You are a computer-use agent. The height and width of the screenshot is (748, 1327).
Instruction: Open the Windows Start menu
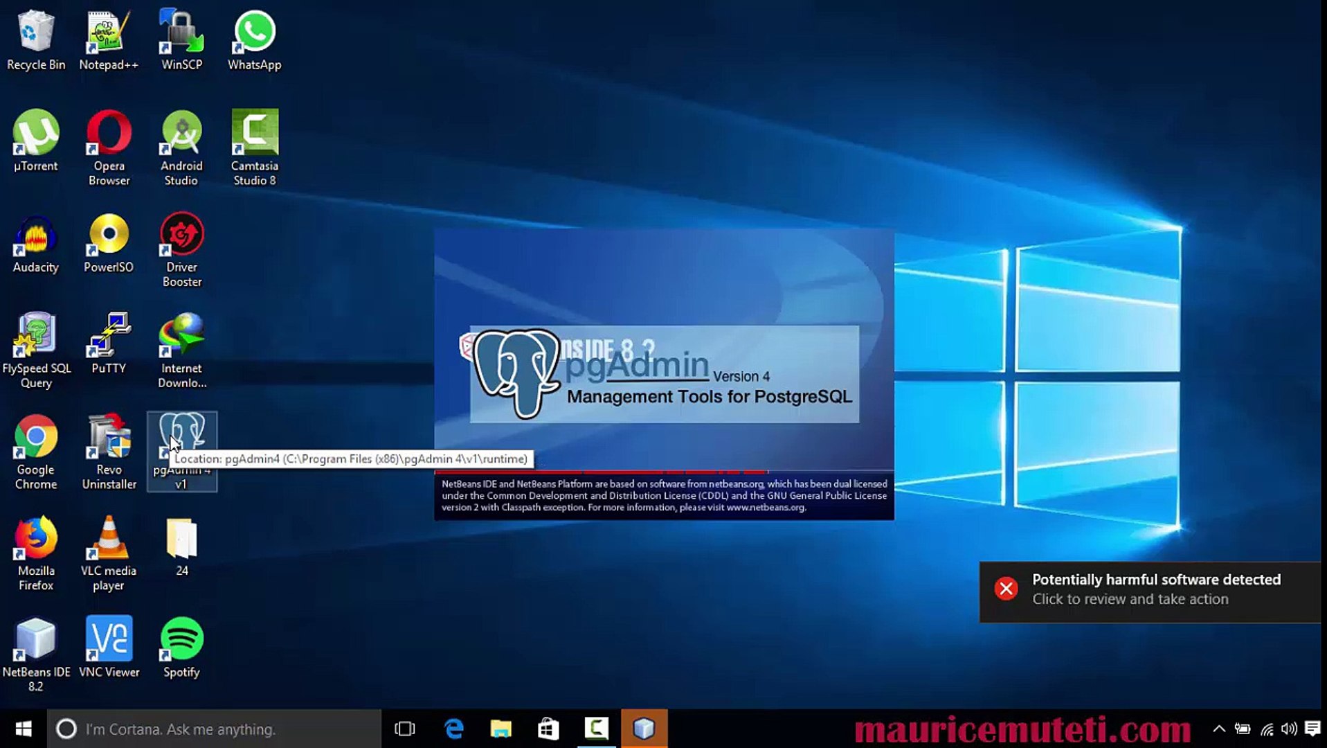point(24,729)
